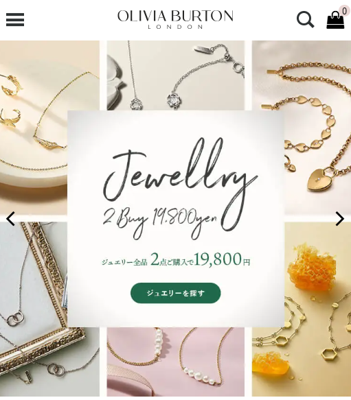Select the silver flower bracelet photo
351x400 pixels.
[176, 75]
